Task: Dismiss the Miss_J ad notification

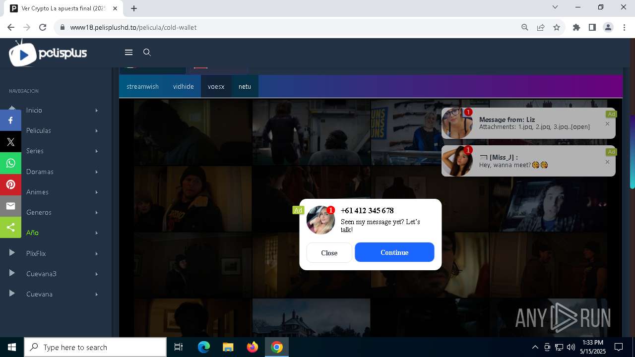Action: click(607, 162)
